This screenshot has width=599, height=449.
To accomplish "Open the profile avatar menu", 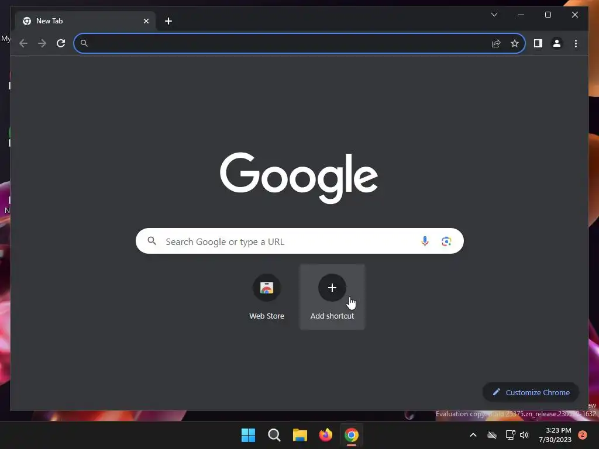I will (557, 43).
